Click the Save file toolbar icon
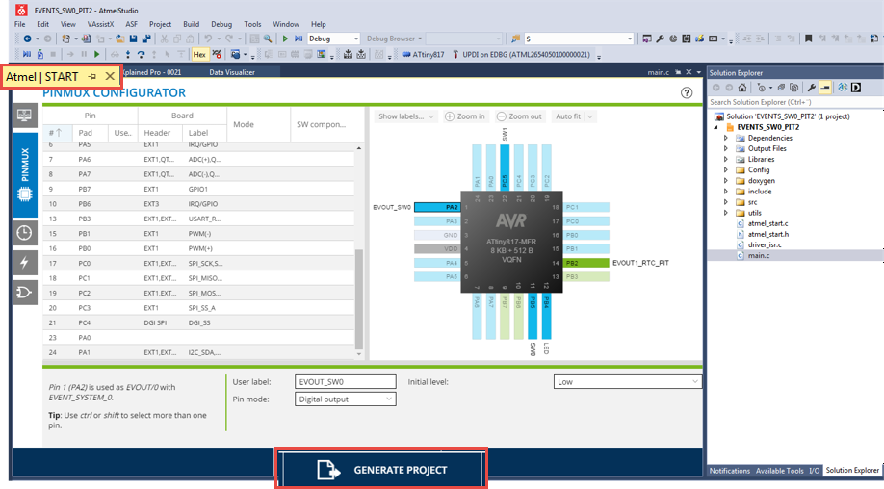Screen dimensions: 884x489 tap(133, 39)
